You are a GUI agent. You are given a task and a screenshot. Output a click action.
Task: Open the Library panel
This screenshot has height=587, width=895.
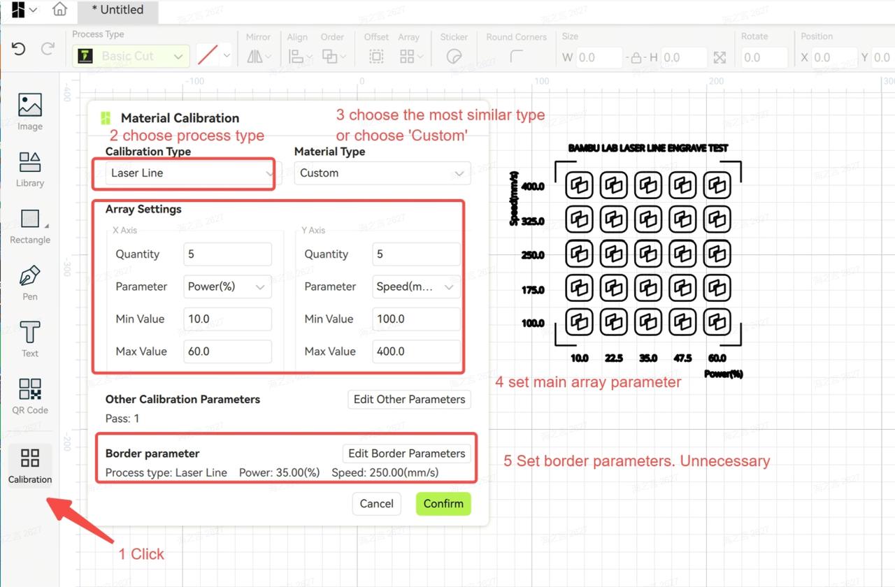[30, 168]
